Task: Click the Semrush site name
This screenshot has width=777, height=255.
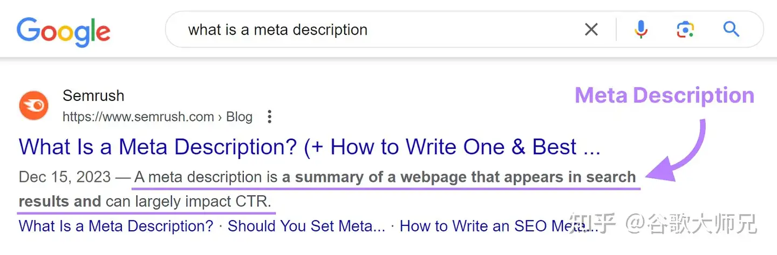Action: coord(93,96)
